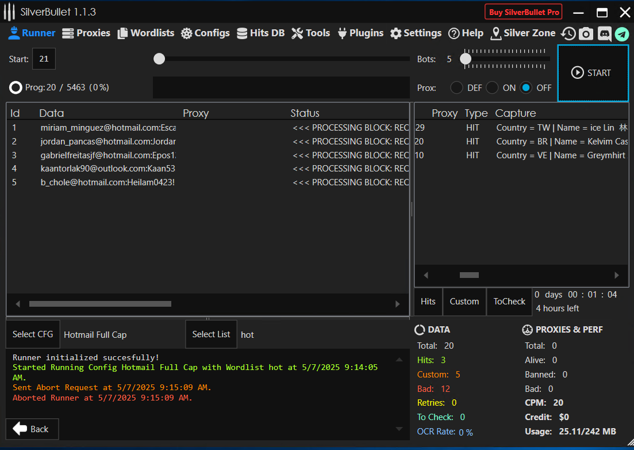
Task: Select the OFF proxy radio button
Action: (526, 88)
